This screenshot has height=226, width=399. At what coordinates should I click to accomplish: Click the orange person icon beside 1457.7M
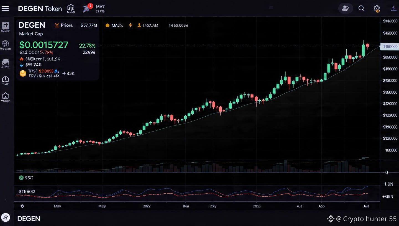pyautogui.click(x=139, y=25)
